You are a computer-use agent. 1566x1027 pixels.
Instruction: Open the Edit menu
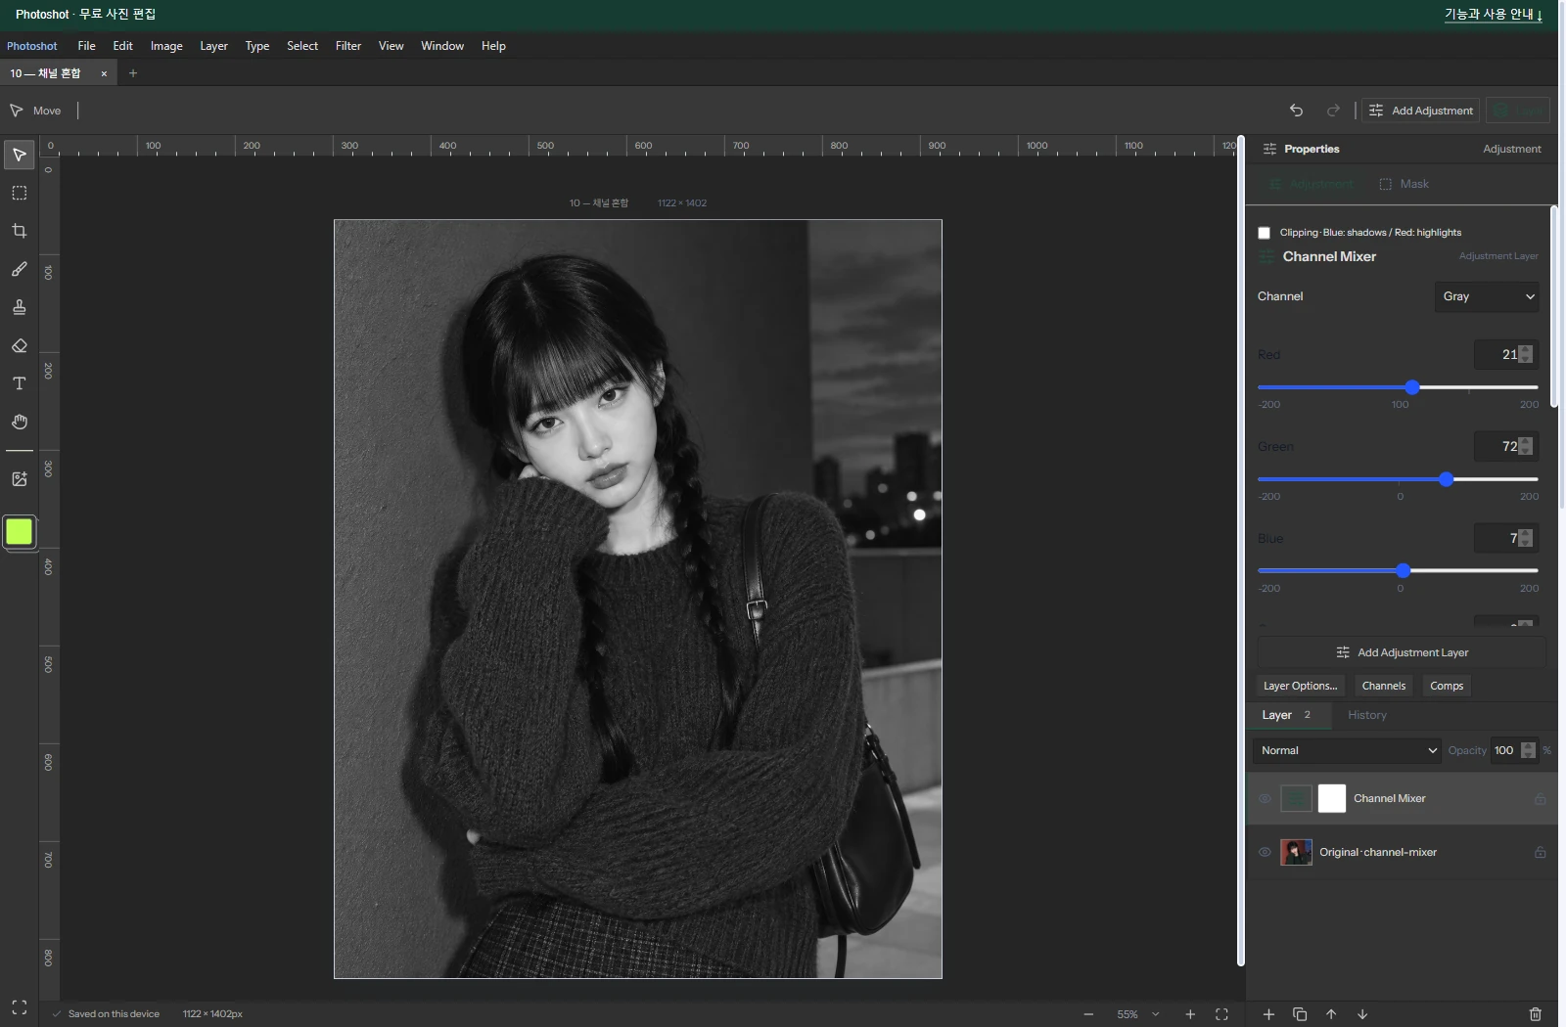pyautogui.click(x=122, y=46)
